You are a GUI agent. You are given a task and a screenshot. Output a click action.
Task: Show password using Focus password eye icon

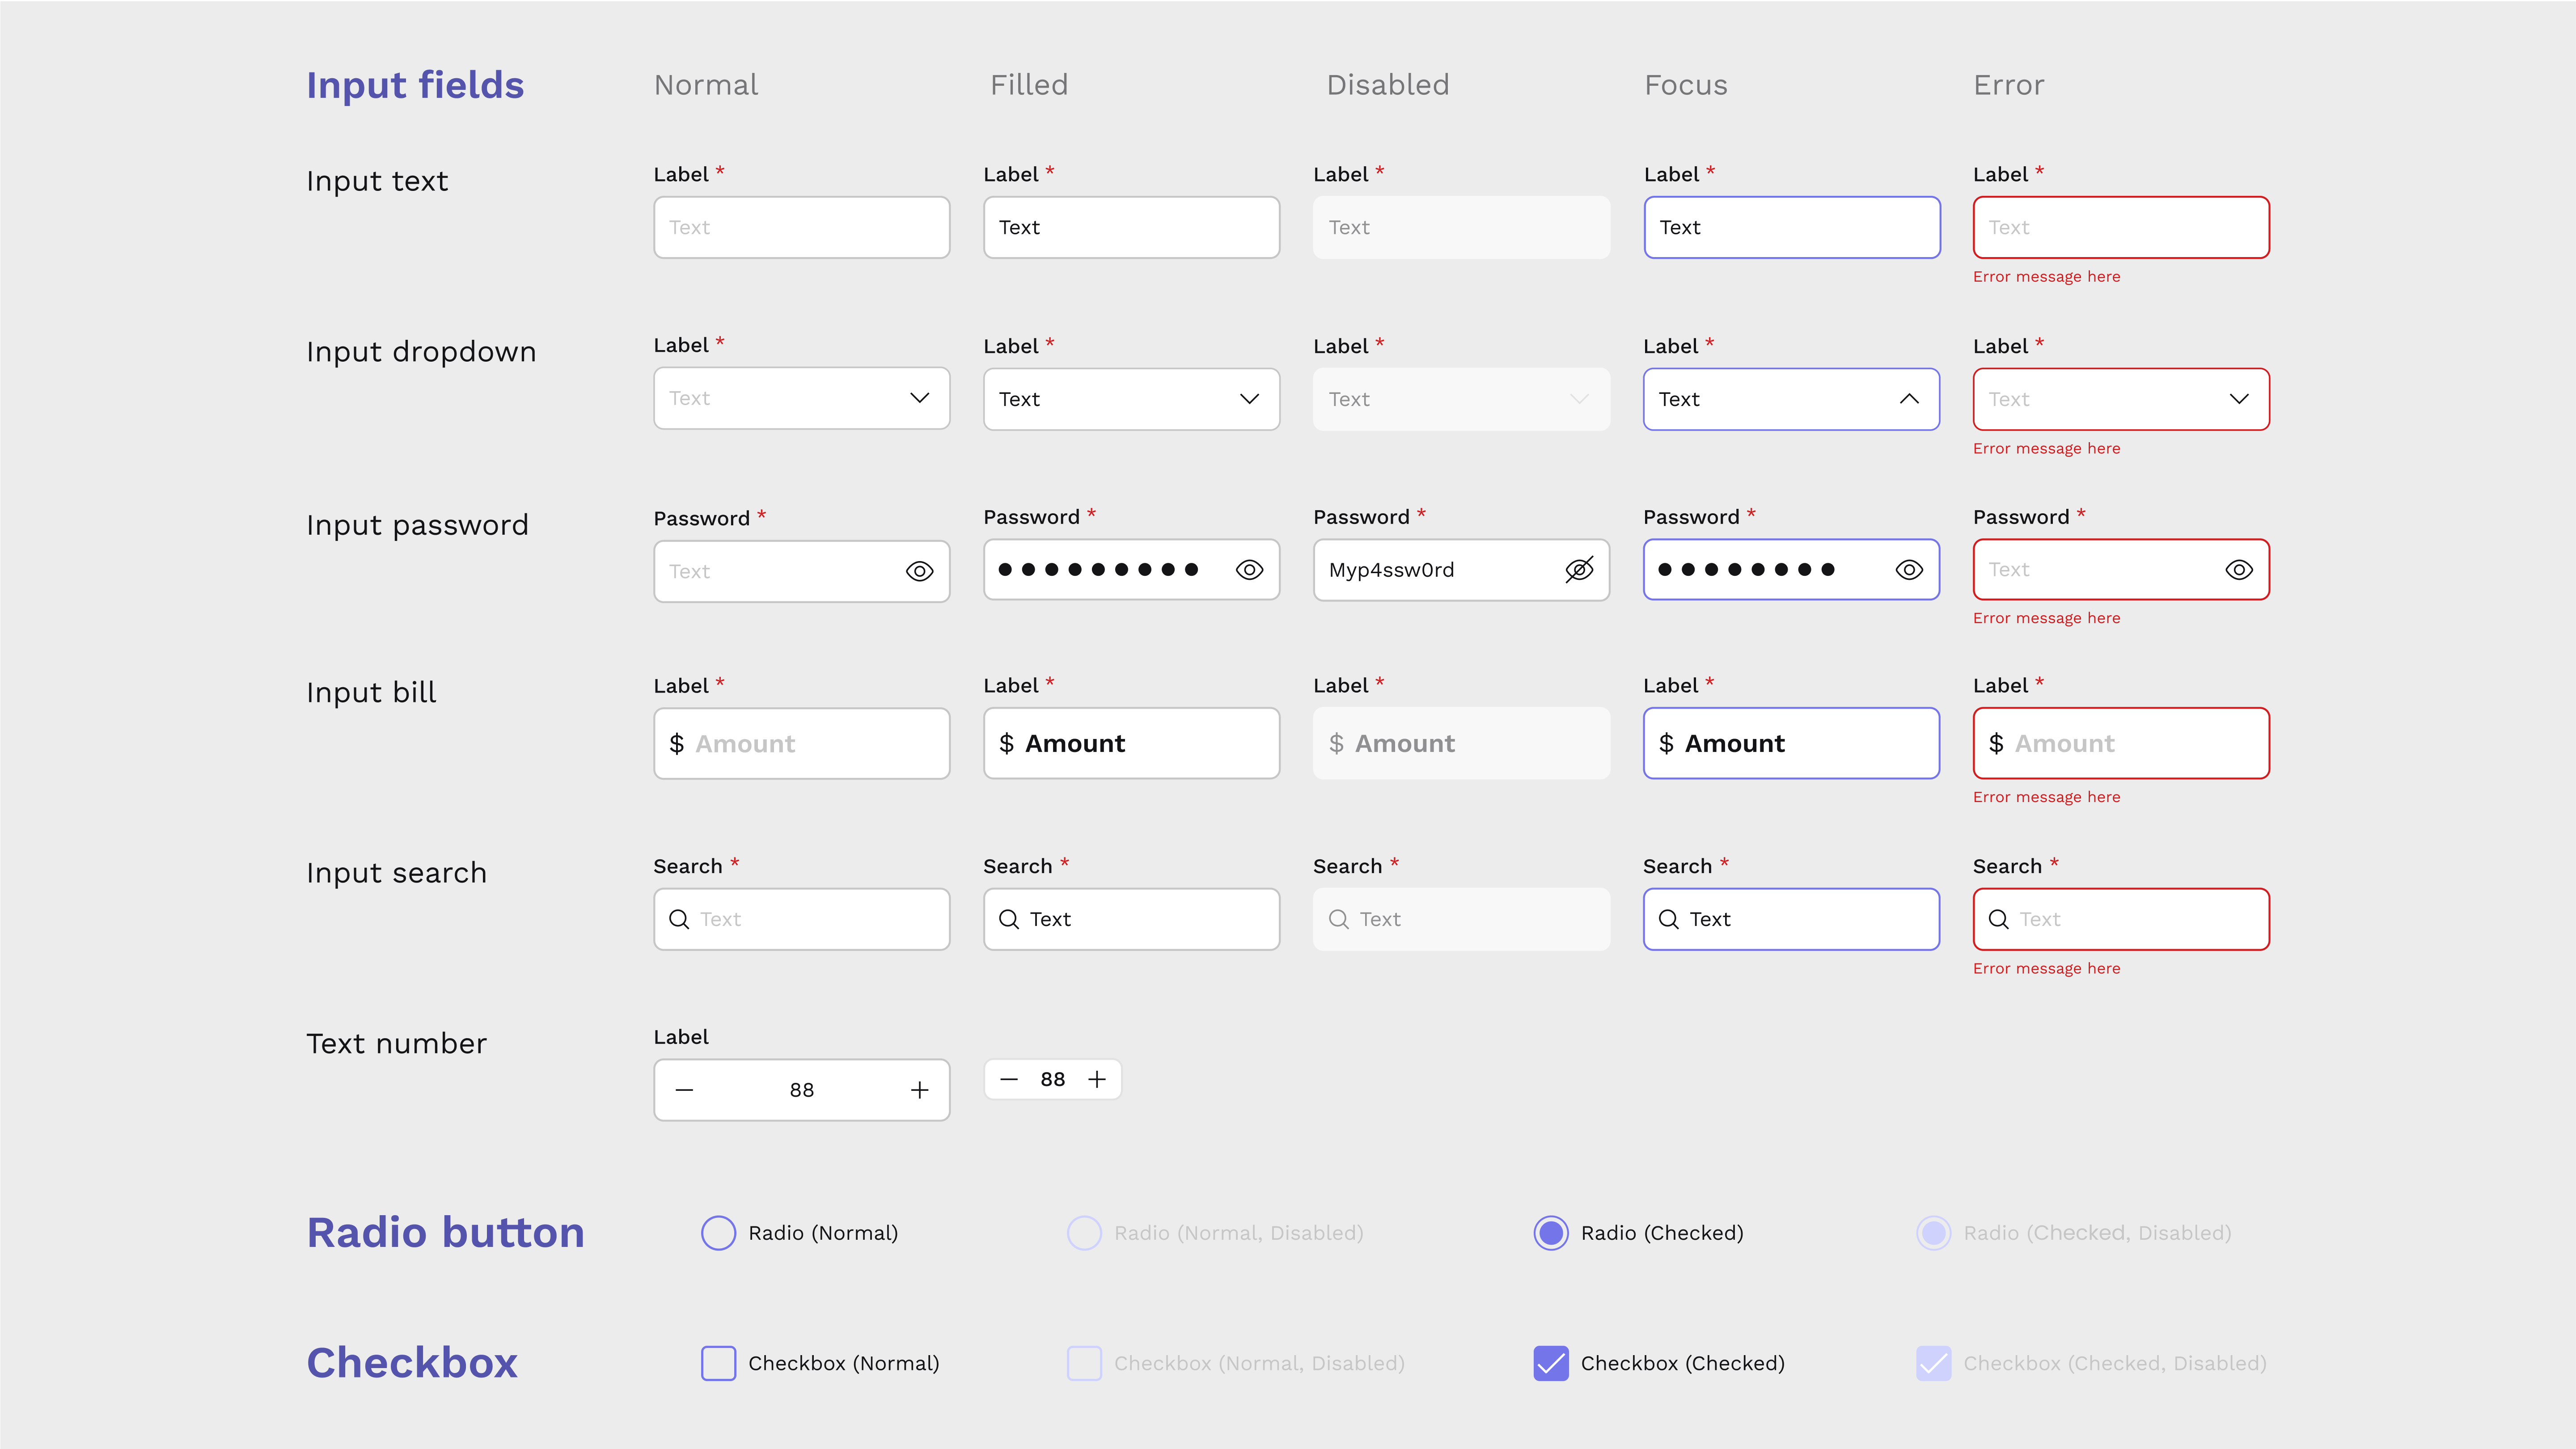[1909, 570]
